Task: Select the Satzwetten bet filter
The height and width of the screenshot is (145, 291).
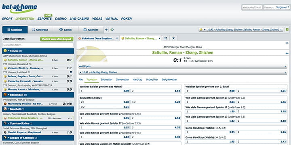Action: click(x=107, y=79)
